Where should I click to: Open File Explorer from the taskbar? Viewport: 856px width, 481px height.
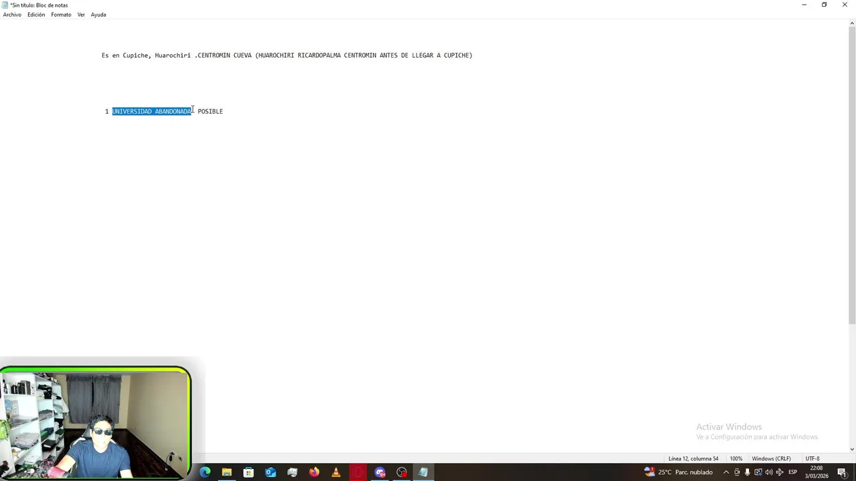coord(227,472)
